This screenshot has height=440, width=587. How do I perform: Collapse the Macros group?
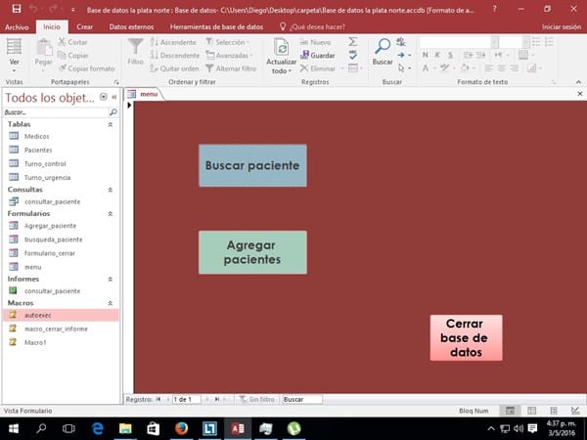110,303
